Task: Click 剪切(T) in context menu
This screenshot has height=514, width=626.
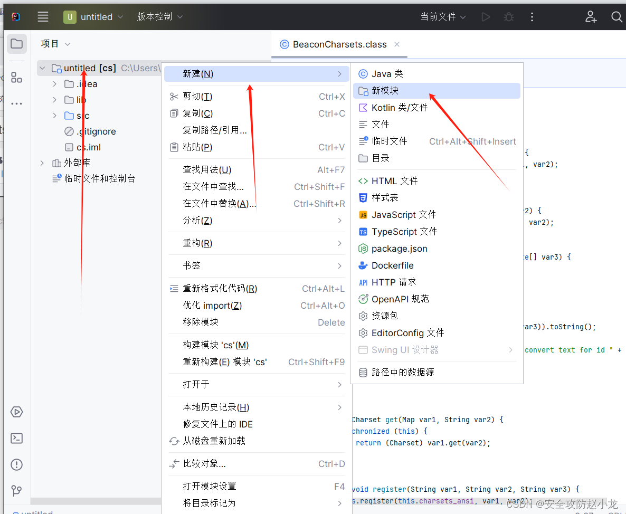Action: click(257, 97)
